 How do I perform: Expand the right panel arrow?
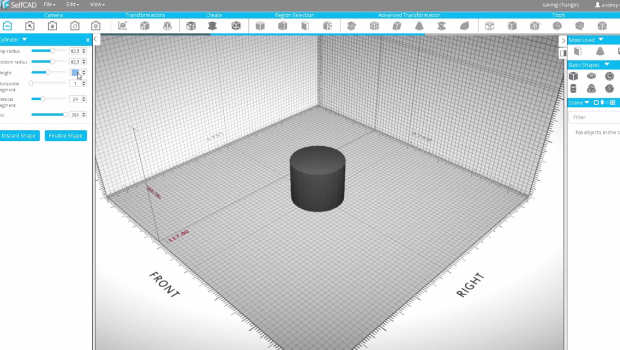point(564,41)
